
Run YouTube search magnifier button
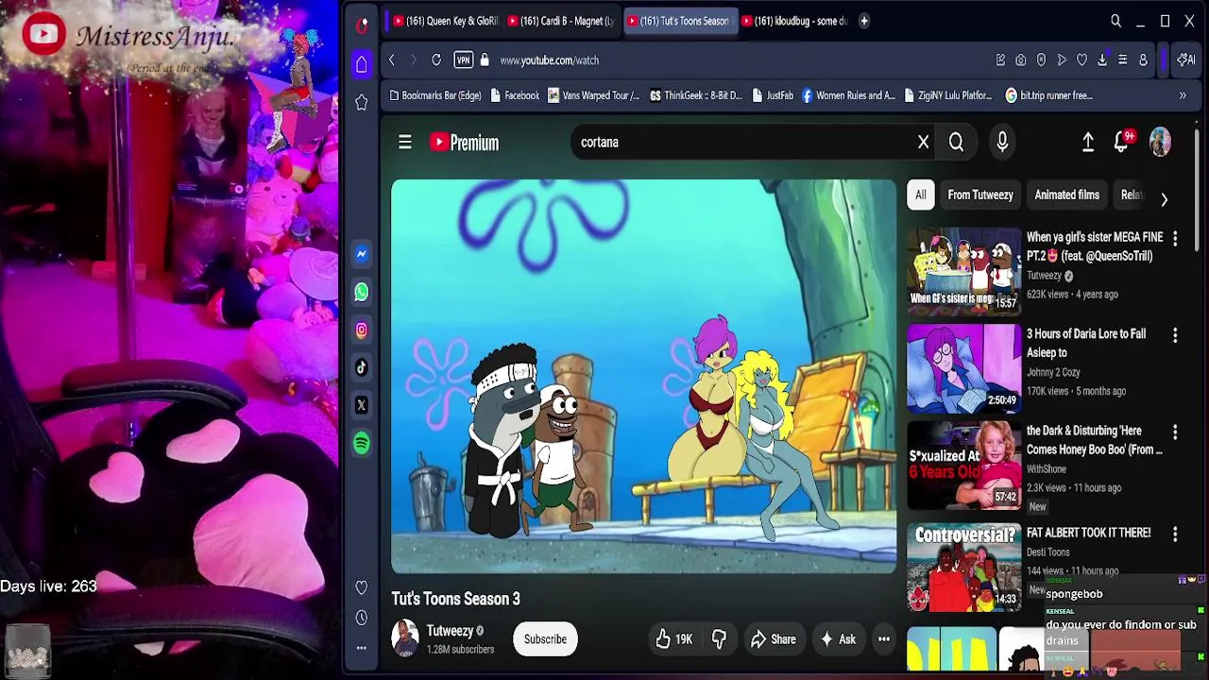click(957, 143)
